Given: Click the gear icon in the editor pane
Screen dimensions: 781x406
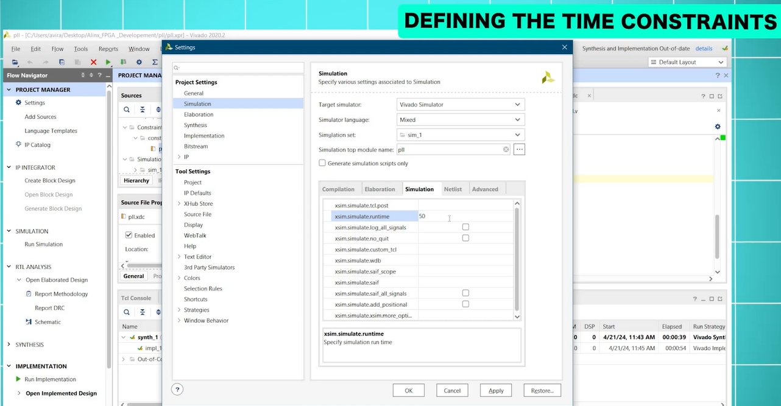Looking at the screenshot, I should (x=717, y=127).
